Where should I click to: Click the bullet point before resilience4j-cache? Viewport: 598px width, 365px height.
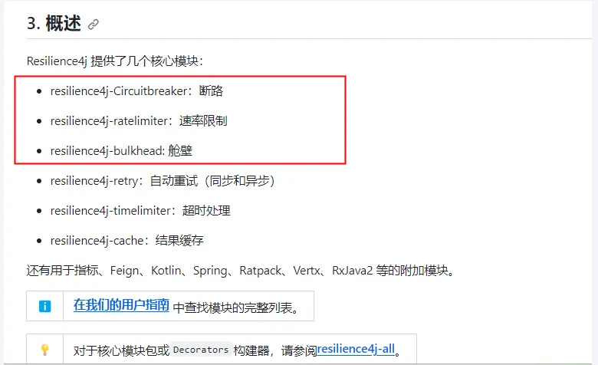point(39,241)
